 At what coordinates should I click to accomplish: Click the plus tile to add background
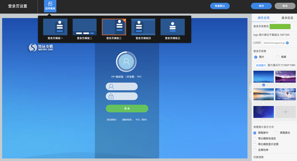285,112
